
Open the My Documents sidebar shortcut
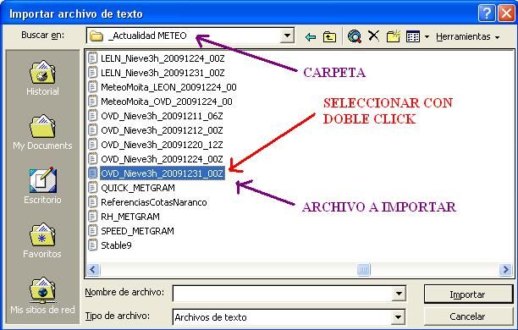(x=42, y=133)
